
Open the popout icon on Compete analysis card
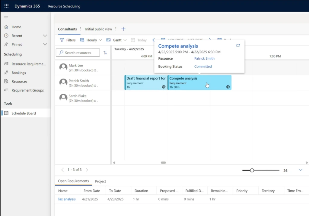238,45
